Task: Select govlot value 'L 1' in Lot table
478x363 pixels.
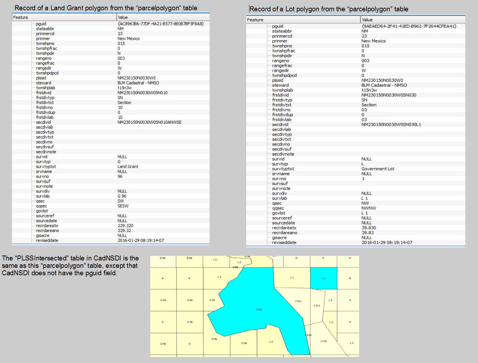Action: point(364,213)
